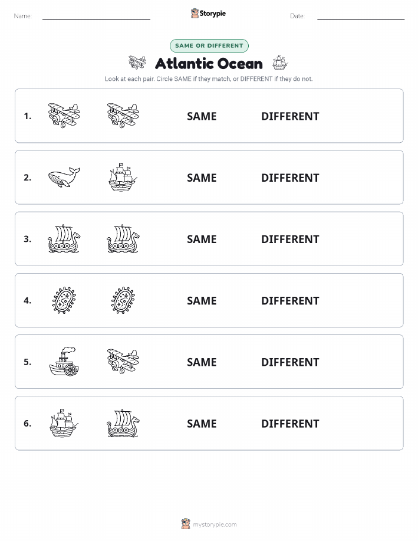This screenshot has width=418, height=541.
Task: Choose DIFFERENT for pair 2
Action: [290, 178]
